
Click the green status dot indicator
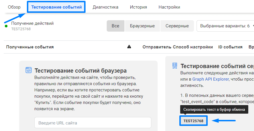tap(6, 26)
